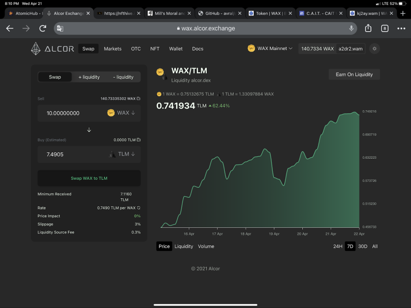Select the - liquidity tab
The image size is (411, 308).
(x=123, y=77)
